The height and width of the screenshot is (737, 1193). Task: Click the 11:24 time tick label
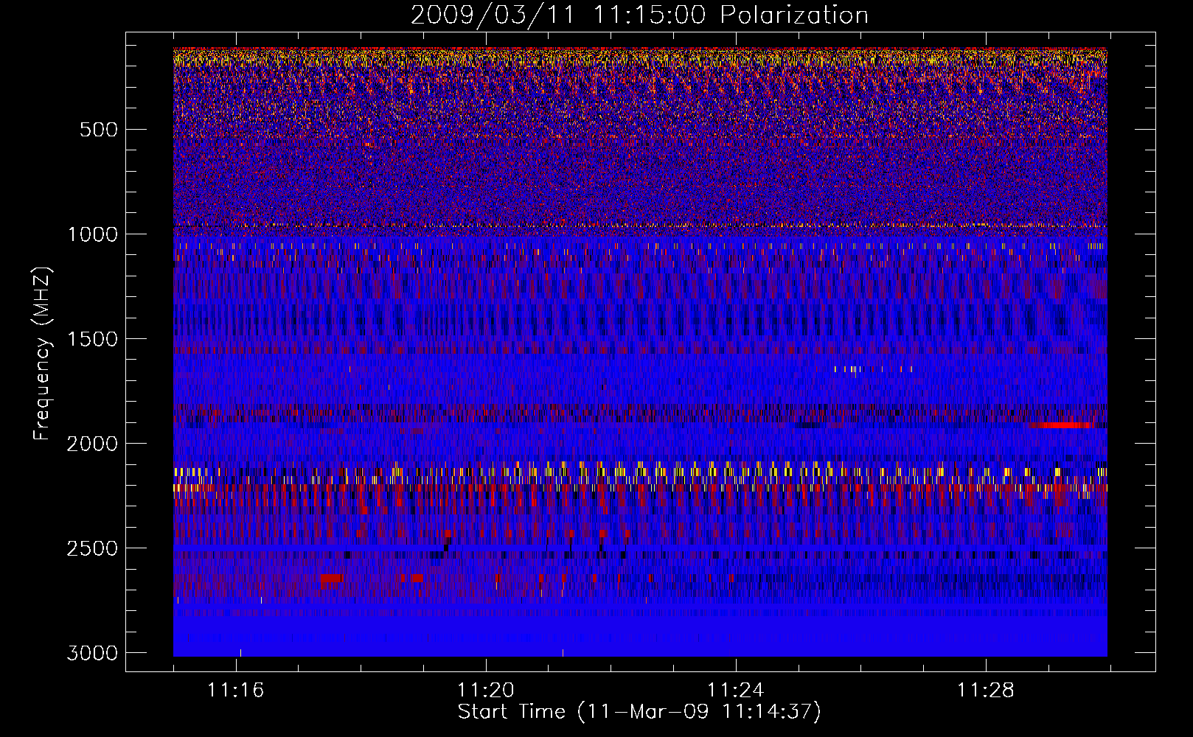point(736,691)
